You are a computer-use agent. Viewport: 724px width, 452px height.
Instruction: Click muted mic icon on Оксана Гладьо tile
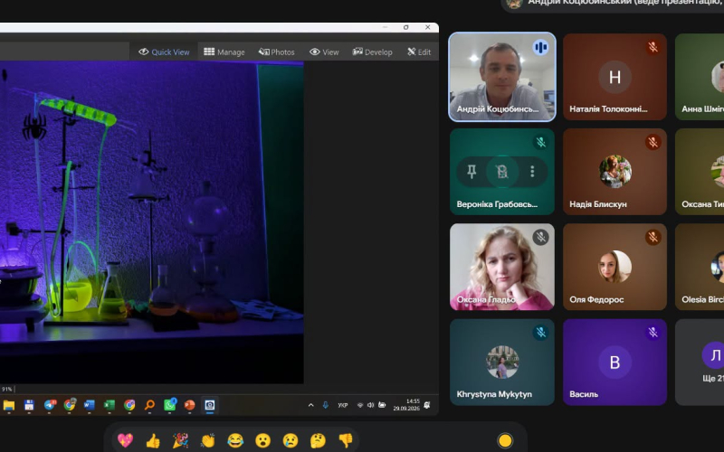[540, 237]
